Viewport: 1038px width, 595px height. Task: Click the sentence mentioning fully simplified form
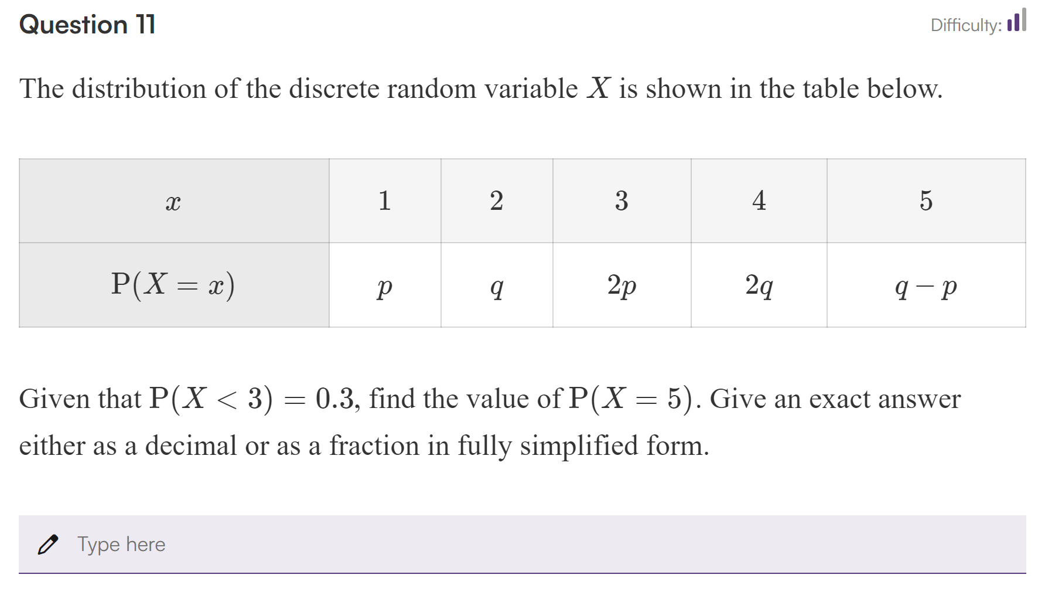click(363, 446)
